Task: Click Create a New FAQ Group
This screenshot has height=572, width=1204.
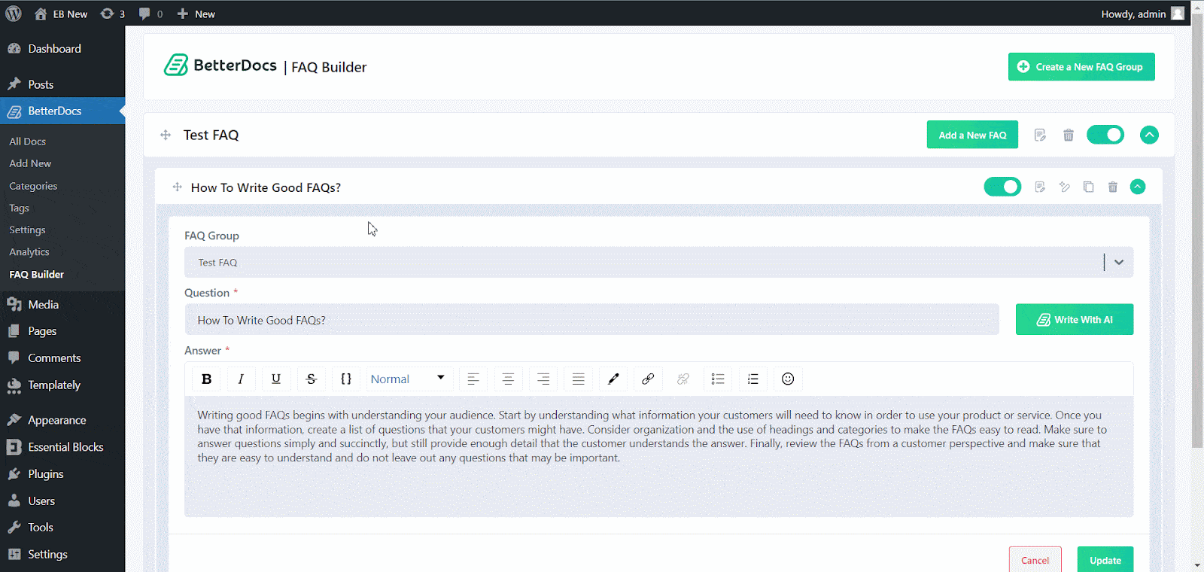Action: pos(1081,67)
